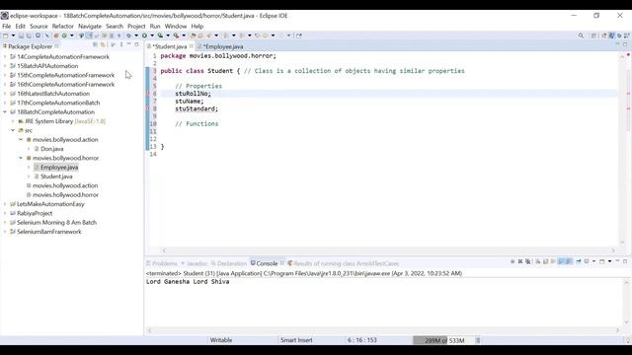Image resolution: width=632 pixels, height=355 pixels.
Task: Collapse the movies.bollywood.horror package
Action: point(21,158)
